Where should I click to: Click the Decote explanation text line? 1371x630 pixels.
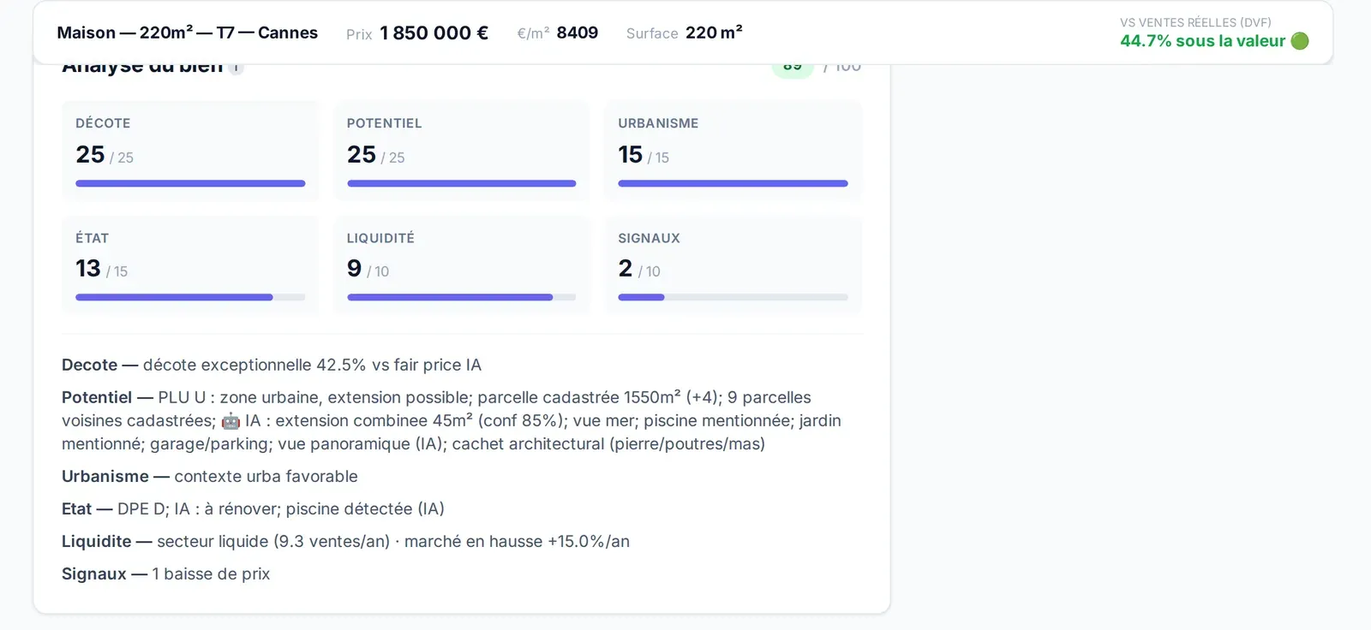pyautogui.click(x=272, y=365)
